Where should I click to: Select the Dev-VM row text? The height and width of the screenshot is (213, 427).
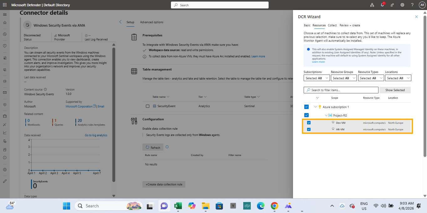point(341,123)
